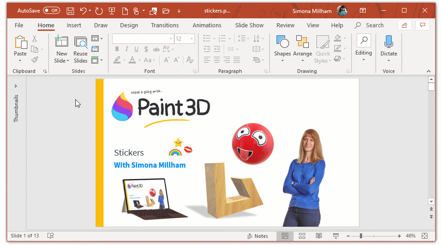Image resolution: width=441 pixels, height=245 pixels.
Task: Toggle Normal view in status bar
Action: [285, 236]
